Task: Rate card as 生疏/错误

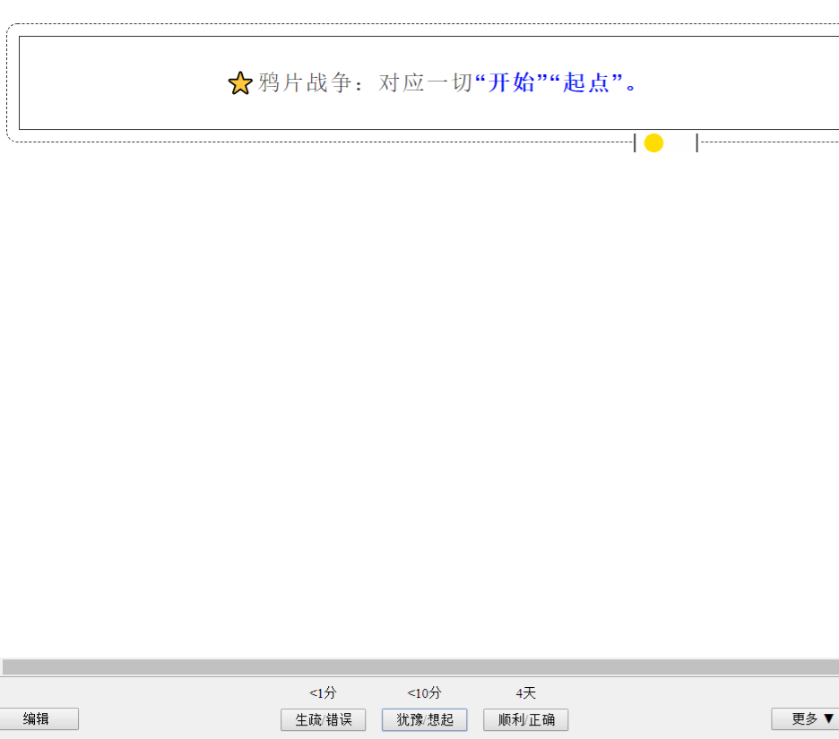Action: (x=324, y=720)
